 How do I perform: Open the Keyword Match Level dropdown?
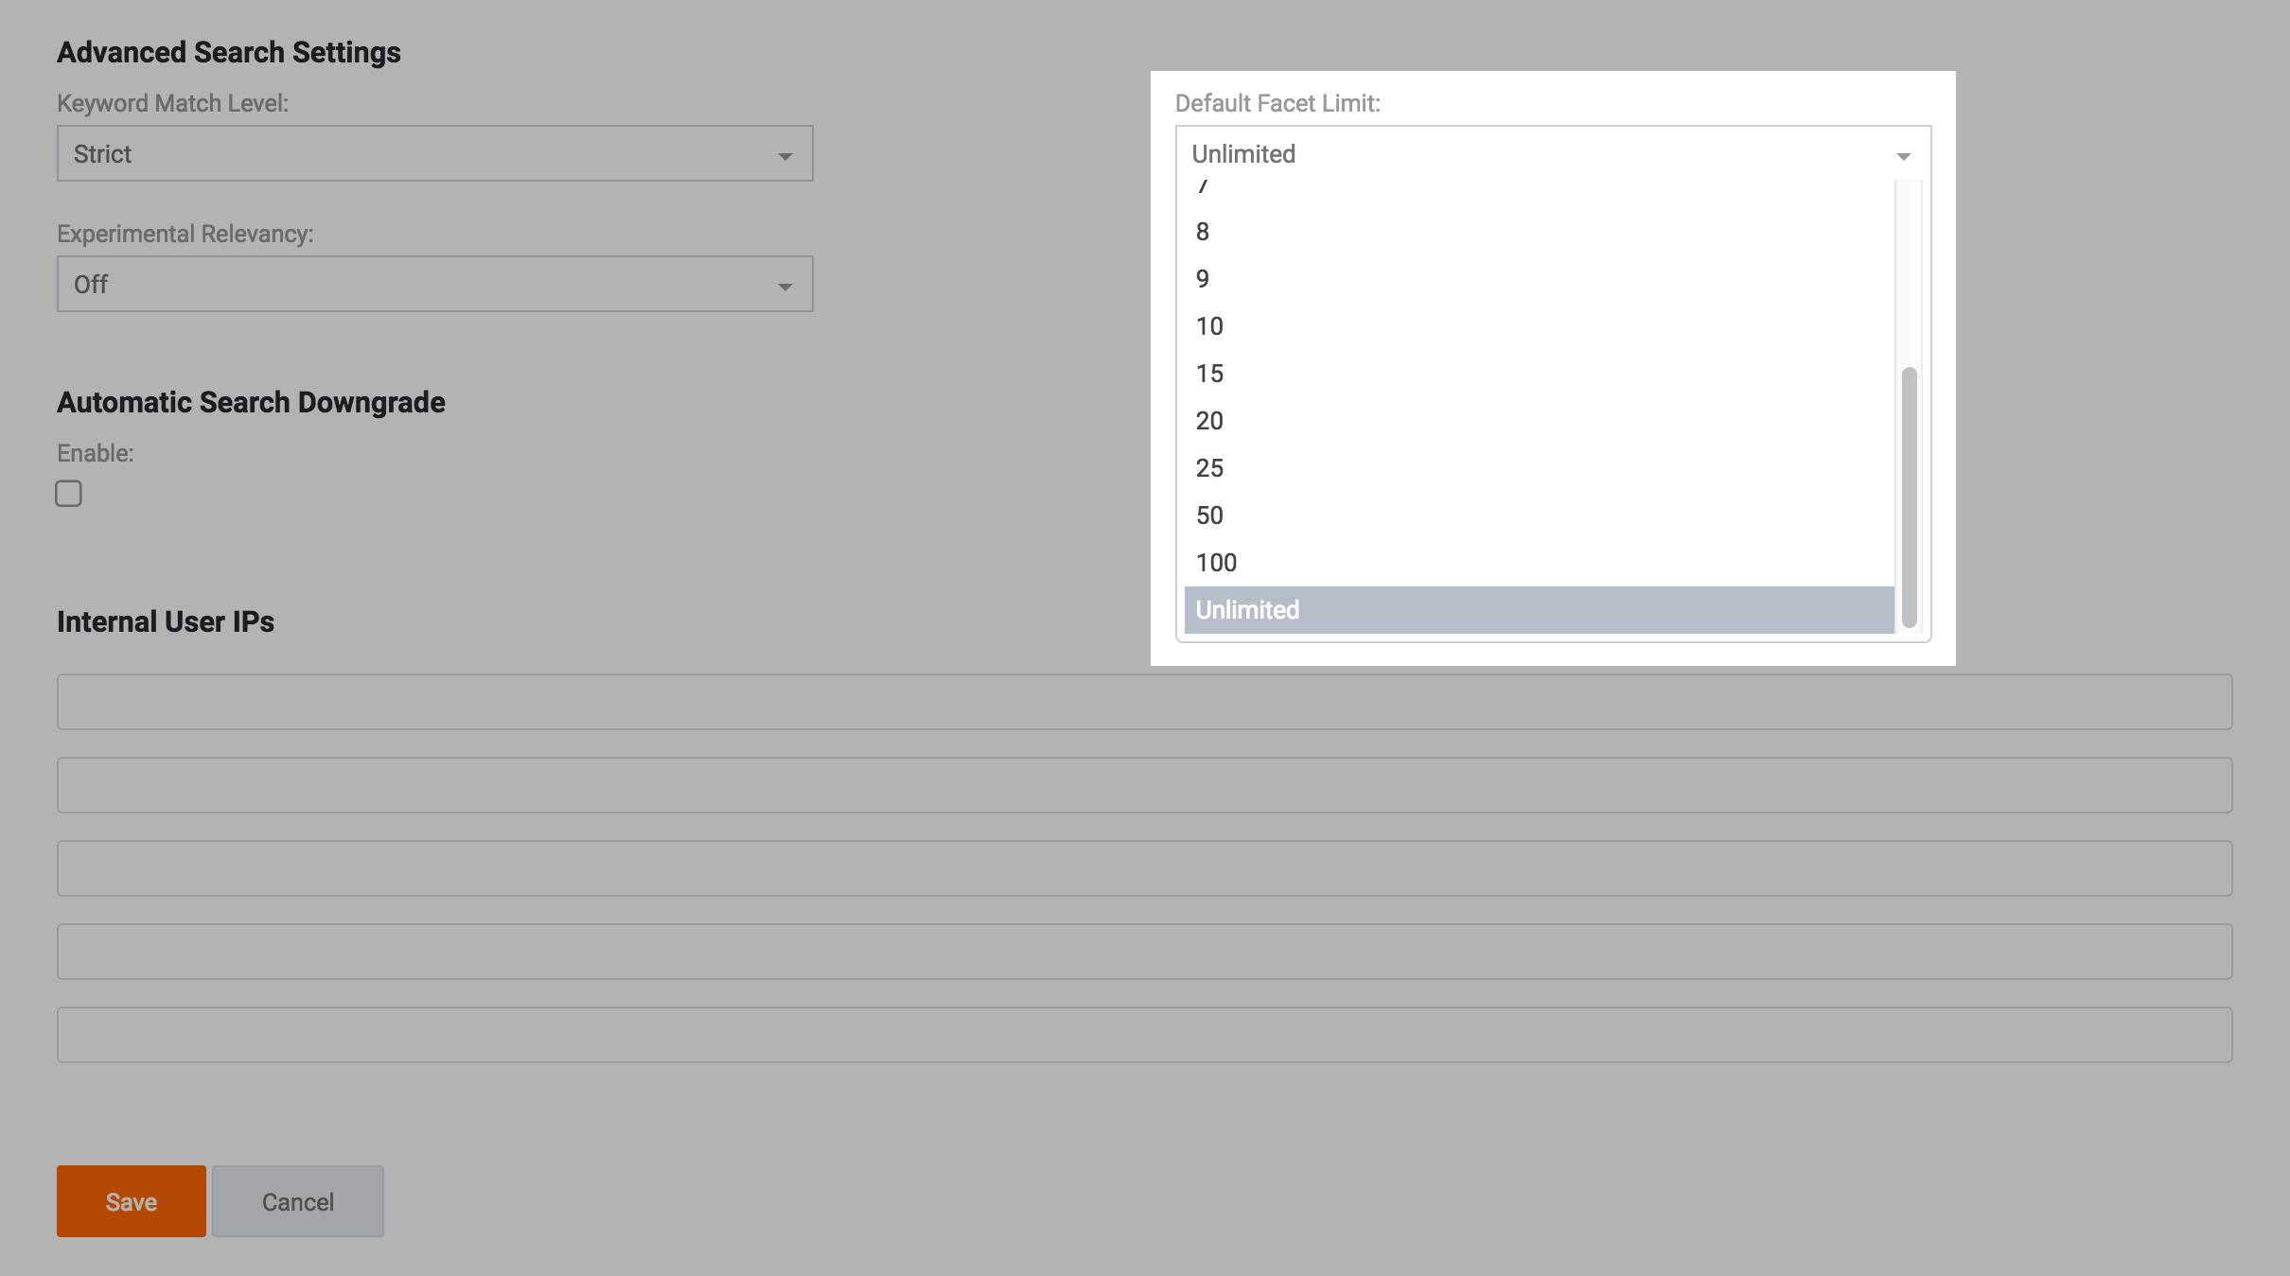(x=434, y=153)
